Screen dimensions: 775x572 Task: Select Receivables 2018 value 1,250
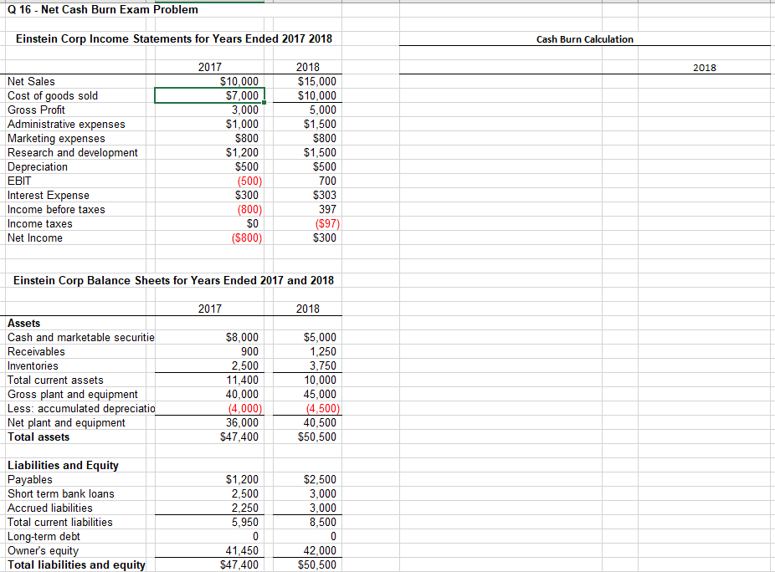tap(323, 352)
